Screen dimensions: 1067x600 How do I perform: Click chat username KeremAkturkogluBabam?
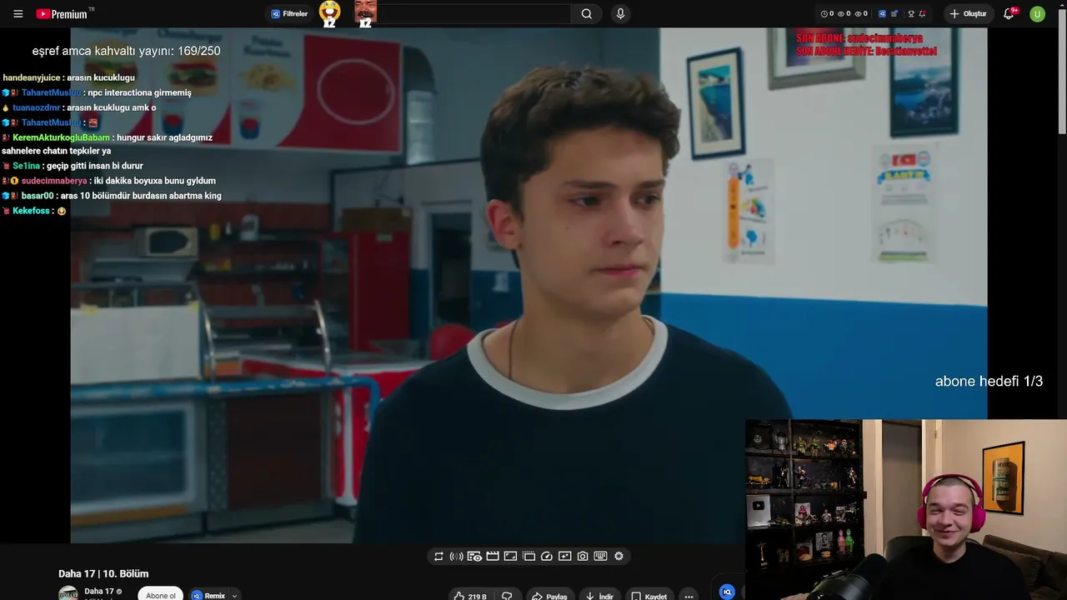[x=61, y=137]
